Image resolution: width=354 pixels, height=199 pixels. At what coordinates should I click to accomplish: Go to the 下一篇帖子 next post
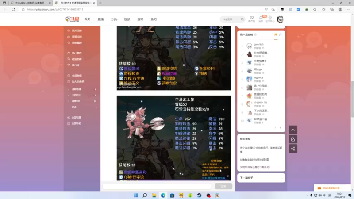(261, 178)
